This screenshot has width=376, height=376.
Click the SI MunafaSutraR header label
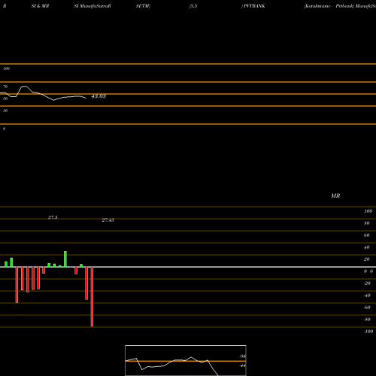(92, 6)
